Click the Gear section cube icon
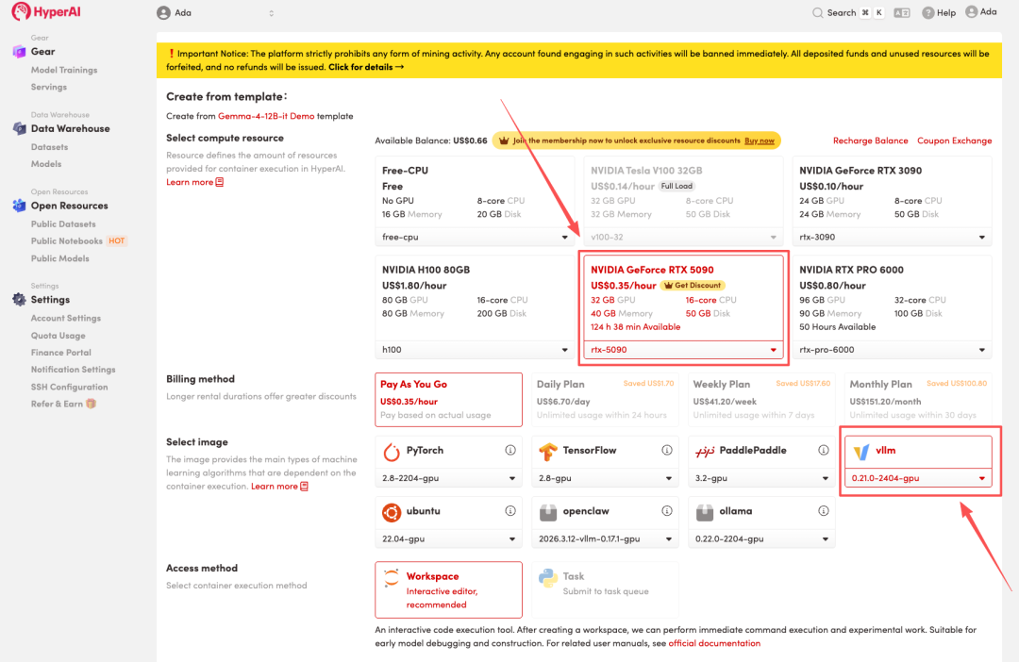This screenshot has width=1019, height=662. 19,51
